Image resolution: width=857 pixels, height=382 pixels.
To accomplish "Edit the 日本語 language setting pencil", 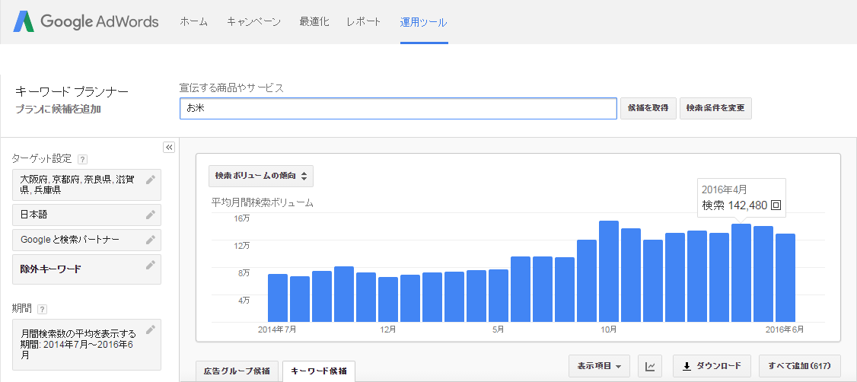I will 151,215.
